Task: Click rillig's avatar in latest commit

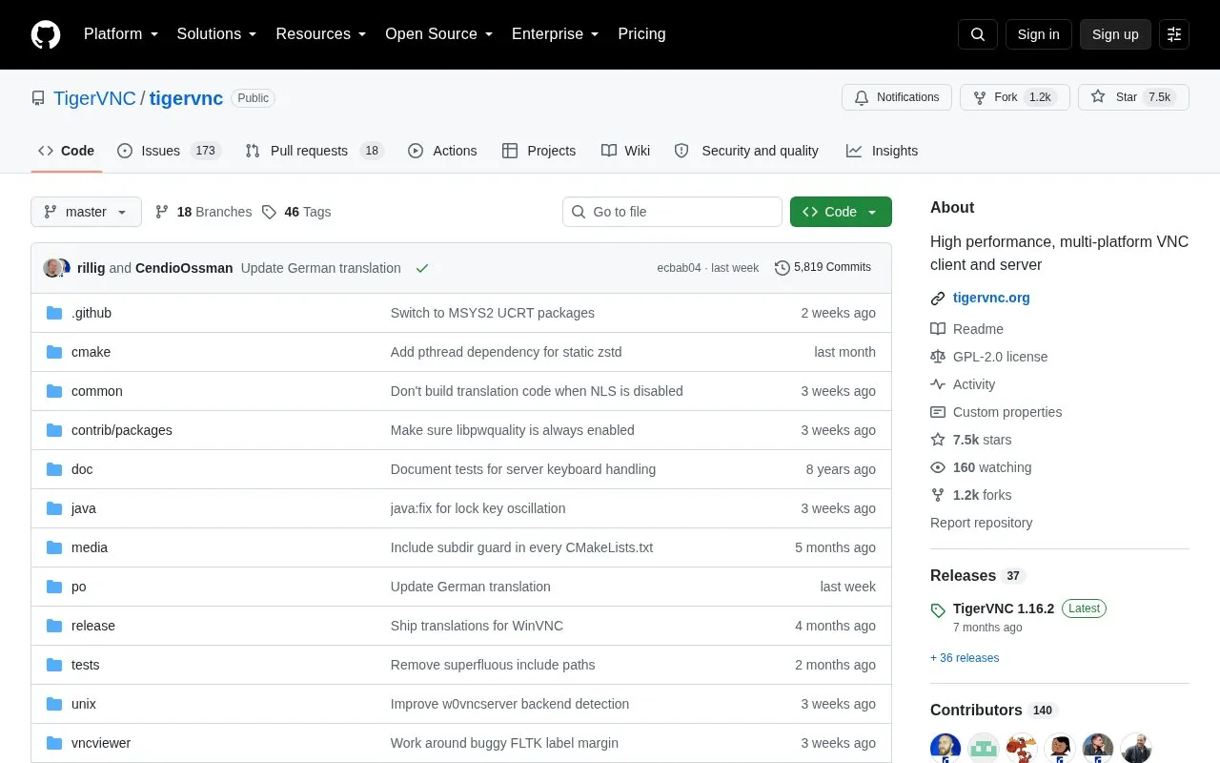Action: (53, 268)
